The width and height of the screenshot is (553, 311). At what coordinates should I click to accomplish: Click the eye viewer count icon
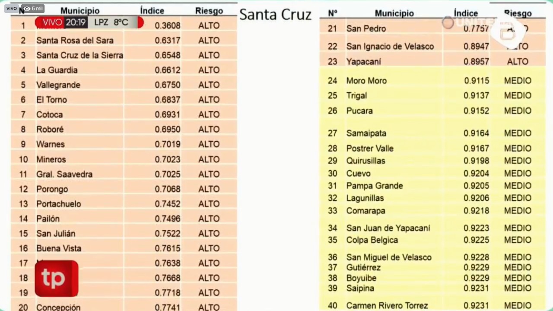(x=27, y=9)
